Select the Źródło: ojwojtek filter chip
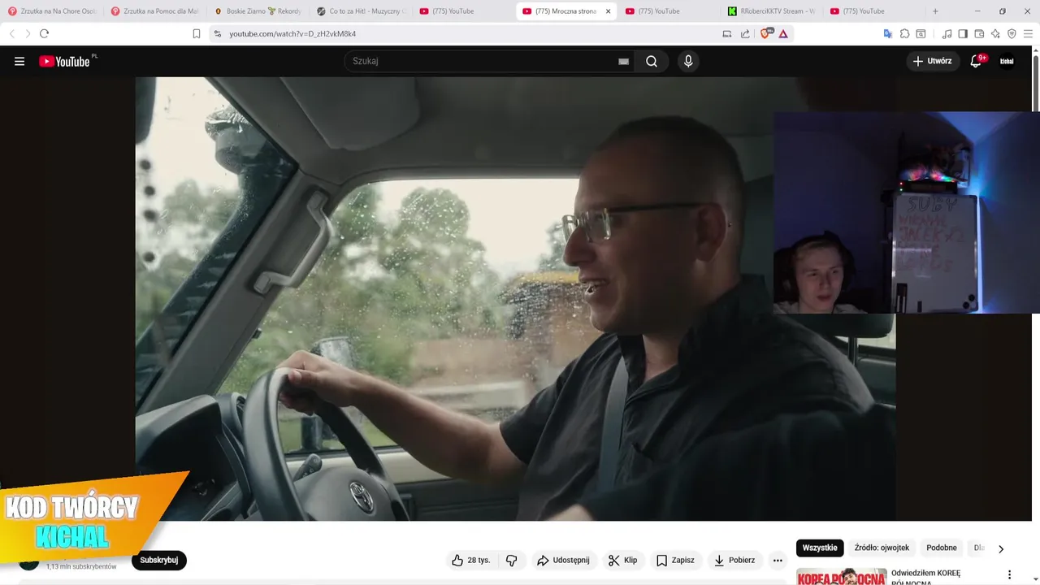 [x=882, y=548]
